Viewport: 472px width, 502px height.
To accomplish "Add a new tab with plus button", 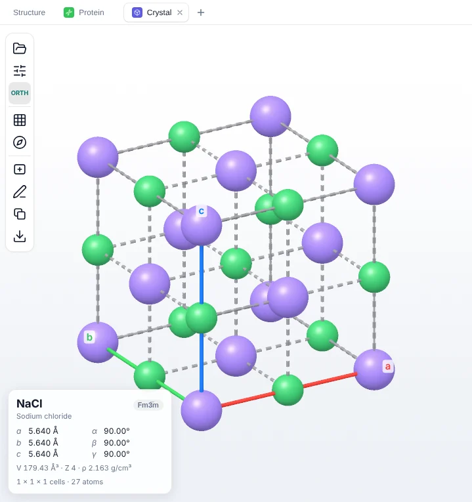I will click(201, 12).
